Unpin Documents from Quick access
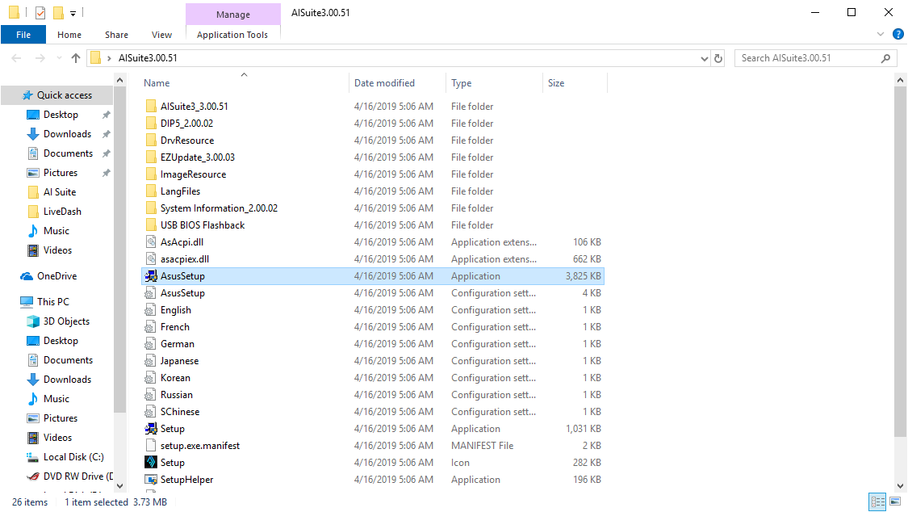 (x=106, y=153)
